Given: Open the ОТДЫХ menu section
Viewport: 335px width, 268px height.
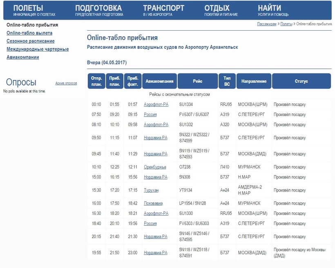Looking at the screenshot, I should (217, 9).
